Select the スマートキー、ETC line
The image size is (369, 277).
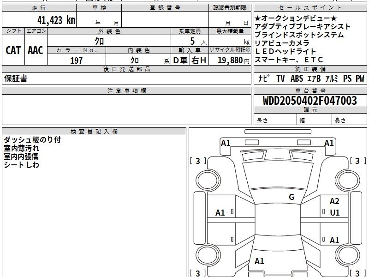(289, 60)
